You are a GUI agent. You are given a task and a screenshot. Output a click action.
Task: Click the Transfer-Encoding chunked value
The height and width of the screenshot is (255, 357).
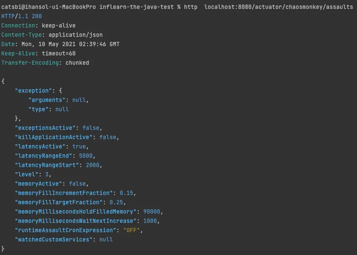pyautogui.click(x=77, y=63)
